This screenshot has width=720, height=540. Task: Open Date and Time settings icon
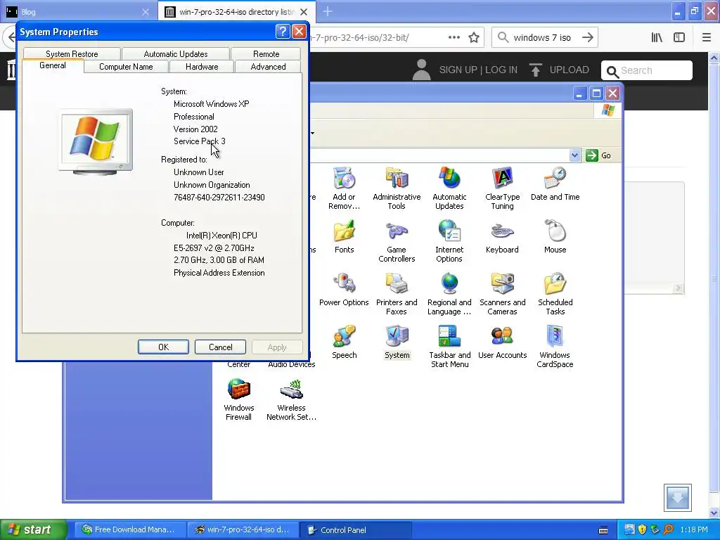(555, 184)
